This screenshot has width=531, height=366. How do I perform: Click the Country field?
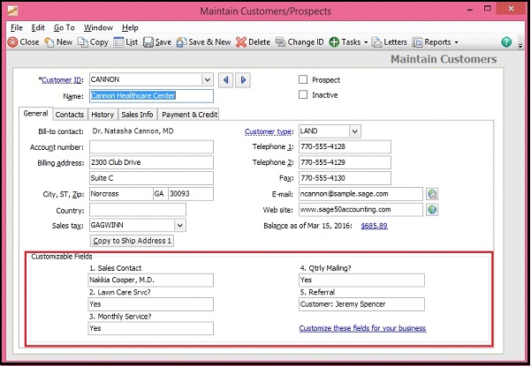[x=138, y=210]
